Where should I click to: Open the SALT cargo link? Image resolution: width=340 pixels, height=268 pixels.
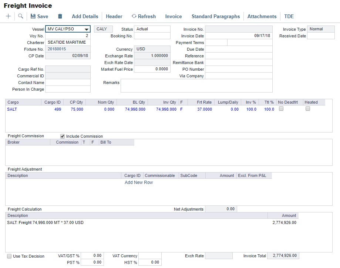coord(11,109)
